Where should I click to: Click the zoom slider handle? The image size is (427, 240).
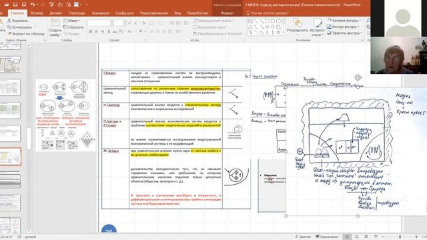pyautogui.click(x=400, y=237)
